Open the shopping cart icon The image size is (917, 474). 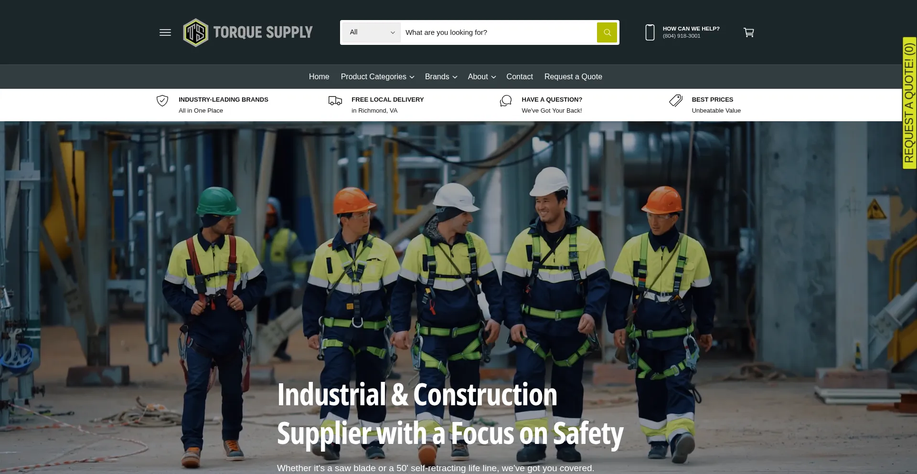pyautogui.click(x=749, y=32)
